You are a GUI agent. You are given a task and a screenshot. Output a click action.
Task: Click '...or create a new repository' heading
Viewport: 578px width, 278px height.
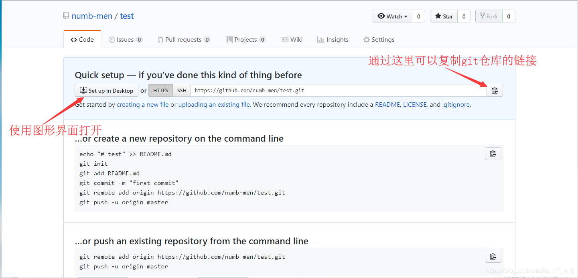(x=179, y=138)
